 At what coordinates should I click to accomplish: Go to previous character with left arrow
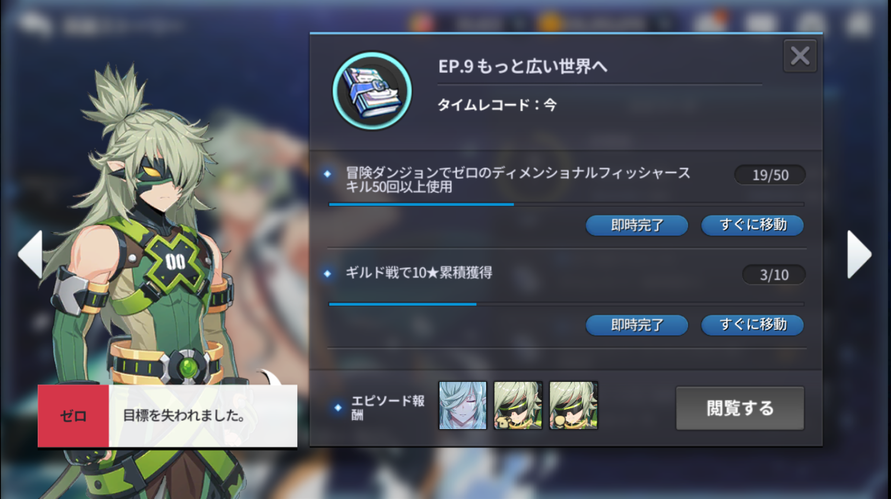[30, 254]
